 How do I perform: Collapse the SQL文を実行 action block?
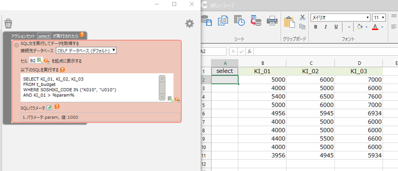coord(16,45)
